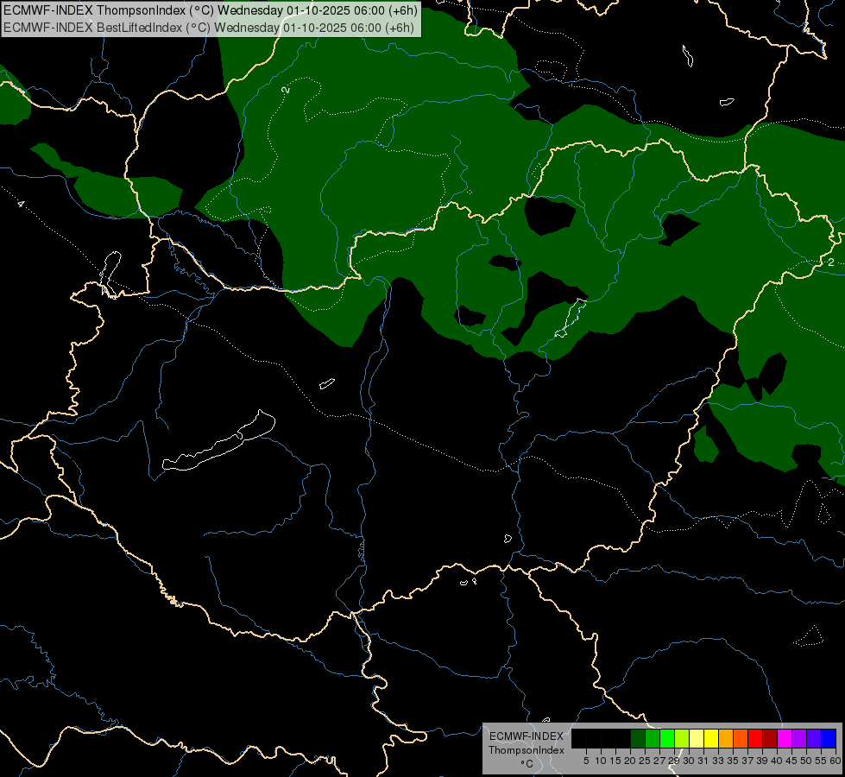The image size is (845, 777).
Task: Click legend tick label '10'
Action: click(x=601, y=761)
